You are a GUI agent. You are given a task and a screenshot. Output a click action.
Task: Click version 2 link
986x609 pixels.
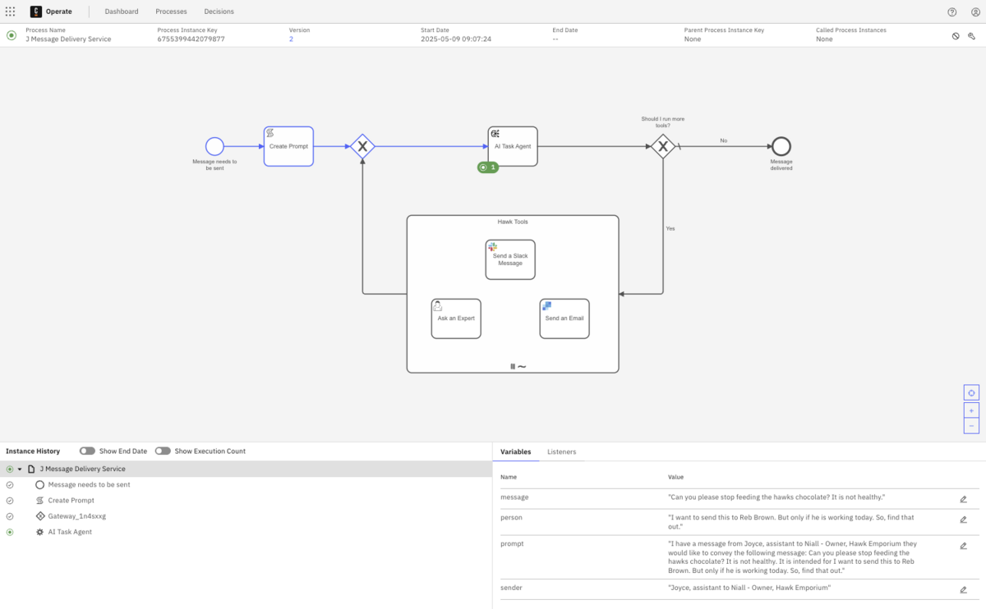pyautogui.click(x=291, y=39)
